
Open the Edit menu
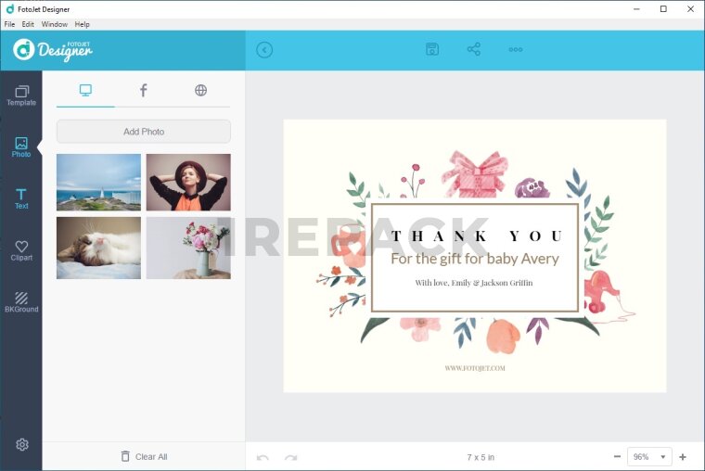coord(28,24)
